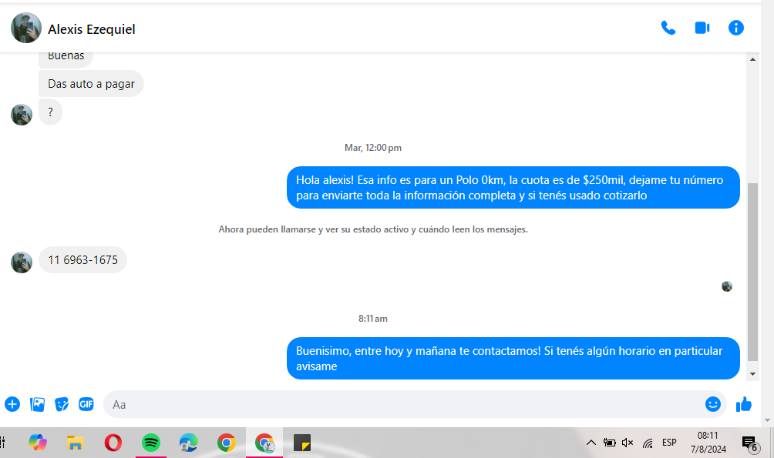Click the Alexis Ezequiel name in header
The width and height of the screenshot is (774, 458).
tap(91, 29)
